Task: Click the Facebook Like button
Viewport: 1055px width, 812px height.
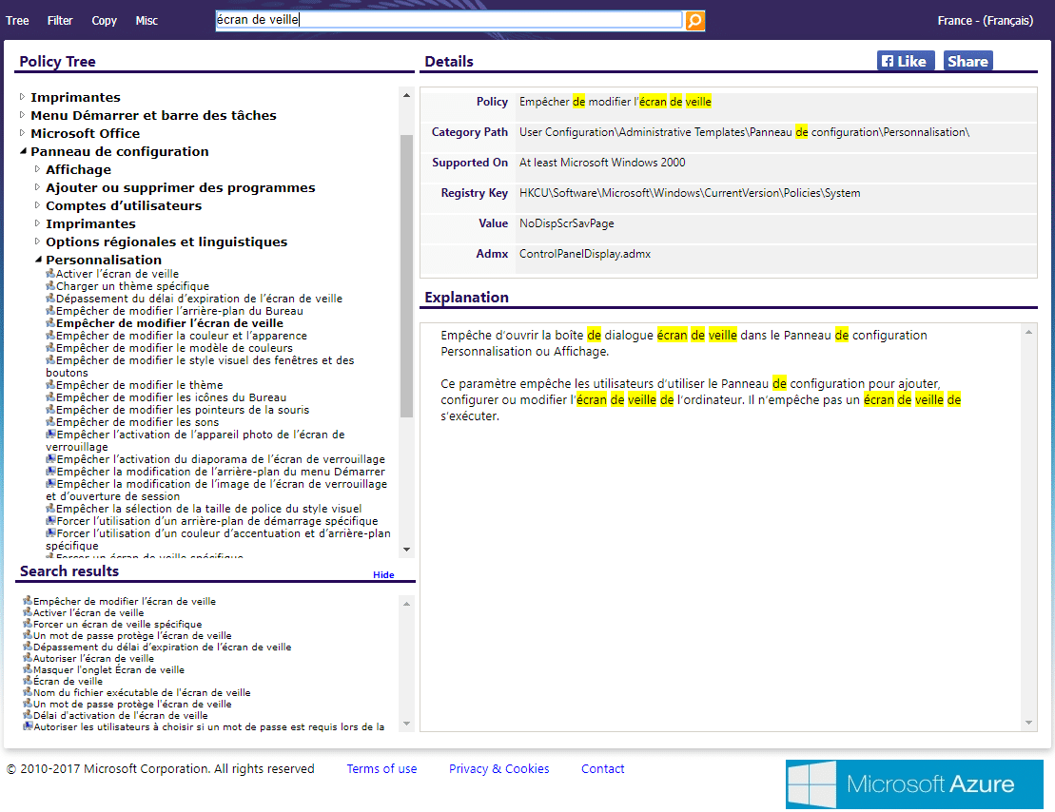Action: click(905, 61)
